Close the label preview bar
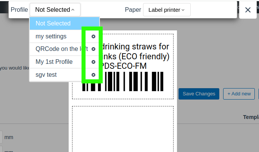The width and height of the screenshot is (259, 152). coord(248,10)
